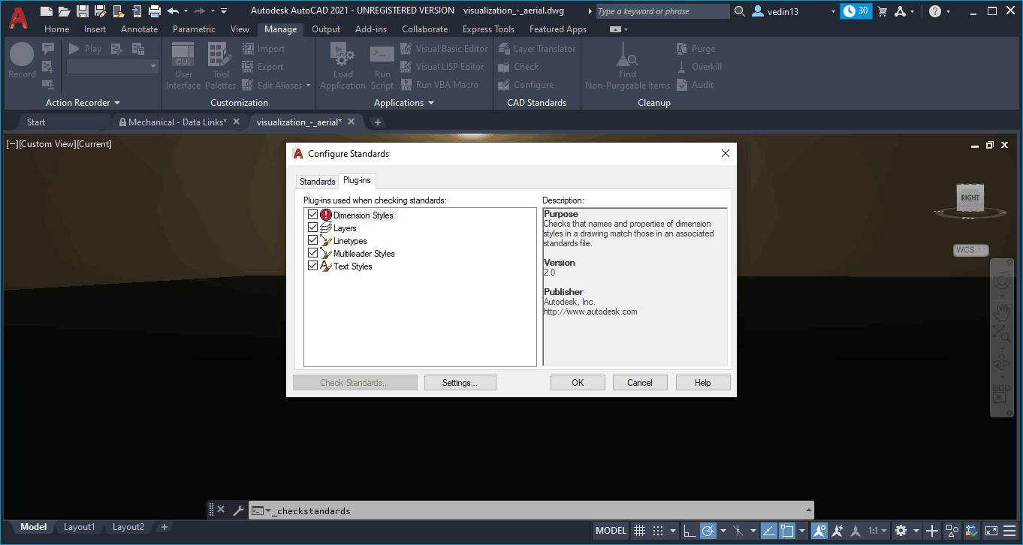
Task: Toggle ortho mode in status bar
Action: (x=690, y=530)
